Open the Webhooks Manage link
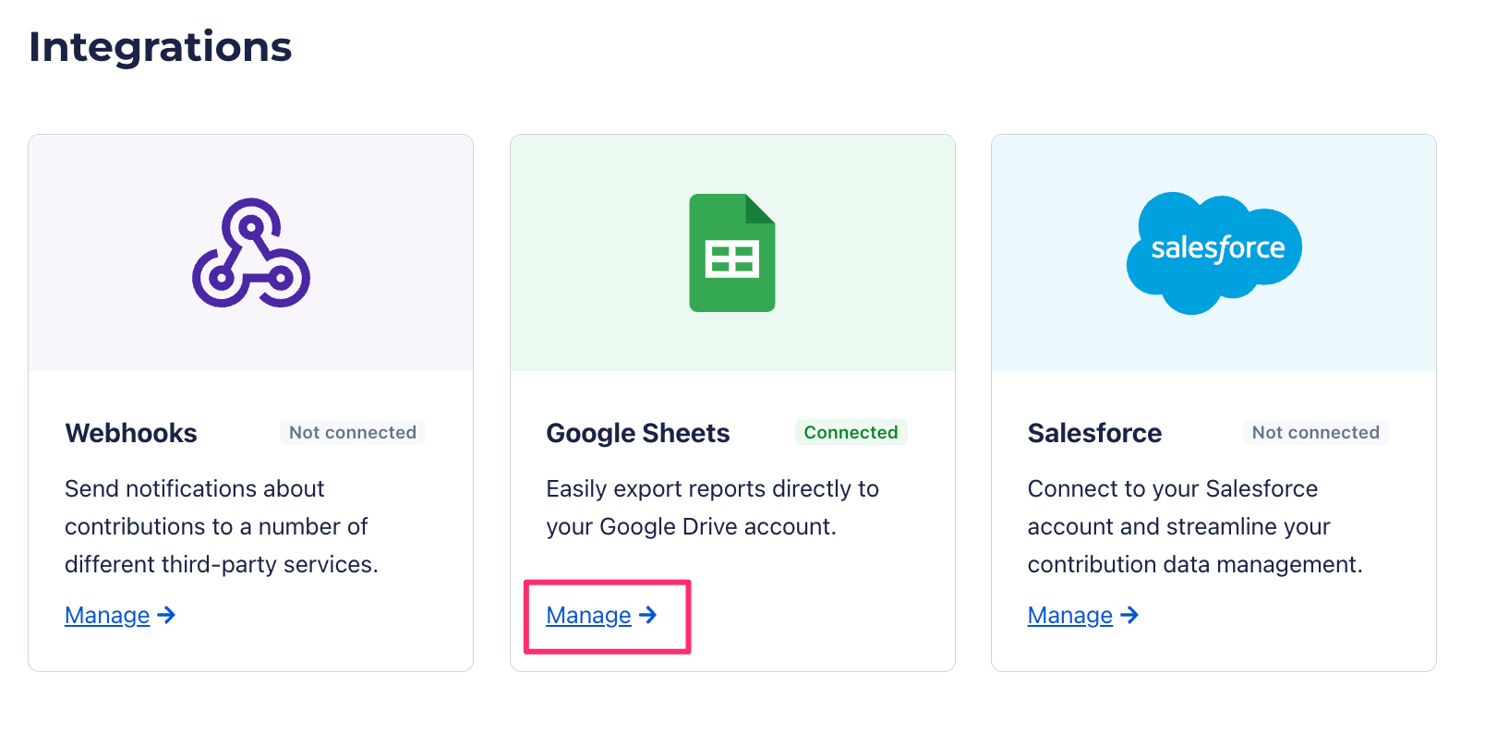This screenshot has width=1509, height=733. pos(107,616)
